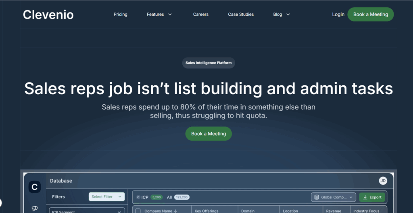Image resolution: width=413 pixels, height=213 pixels.
Task: Click the Domain column header
Action: (x=248, y=211)
